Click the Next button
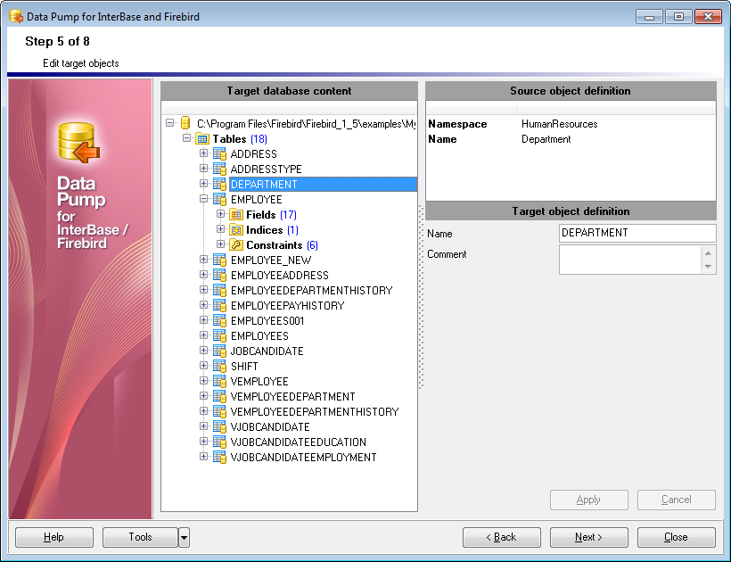 pyautogui.click(x=588, y=537)
